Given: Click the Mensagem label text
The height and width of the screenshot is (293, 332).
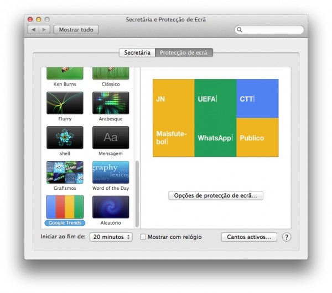Looking at the screenshot, I should point(111,153).
